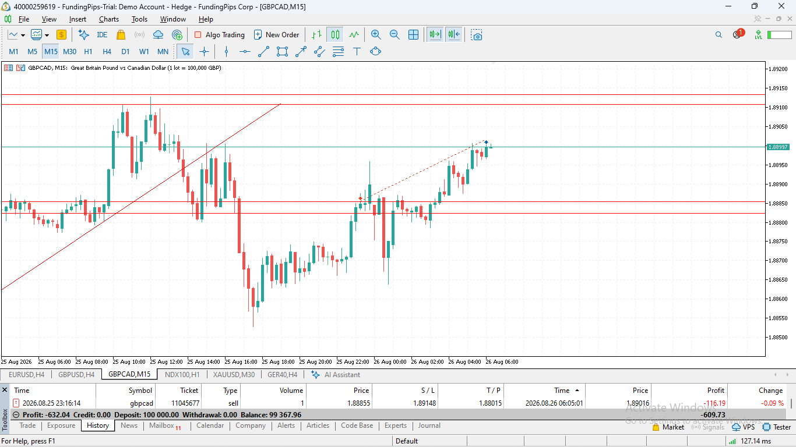Select the Fibonacci retracement tool
Image resolution: width=796 pixels, height=447 pixels.
pos(338,51)
